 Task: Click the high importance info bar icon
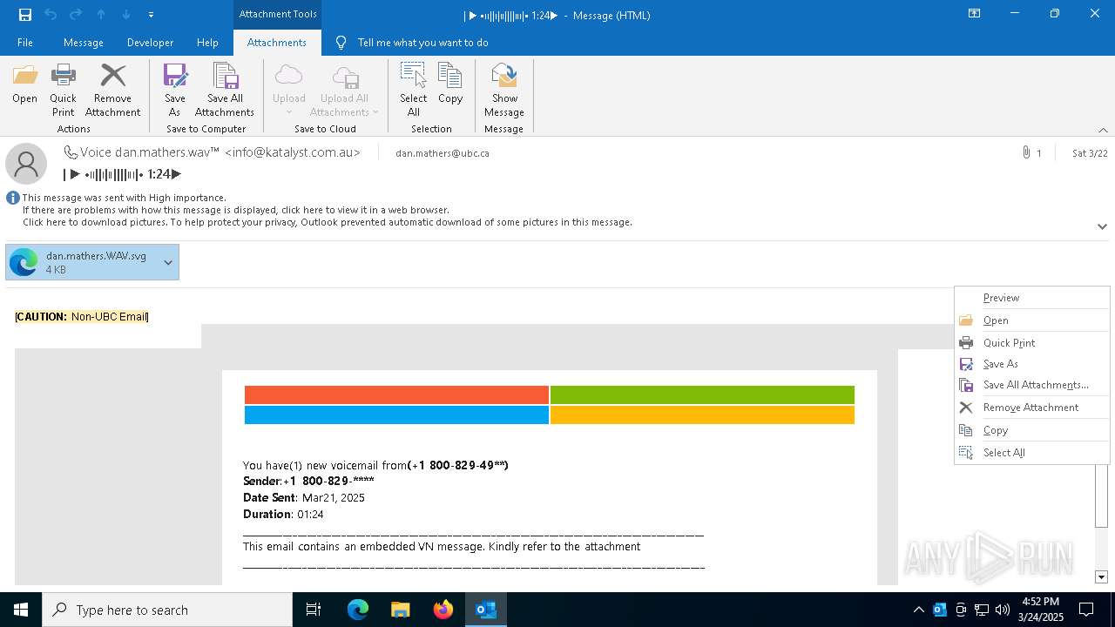pos(13,198)
